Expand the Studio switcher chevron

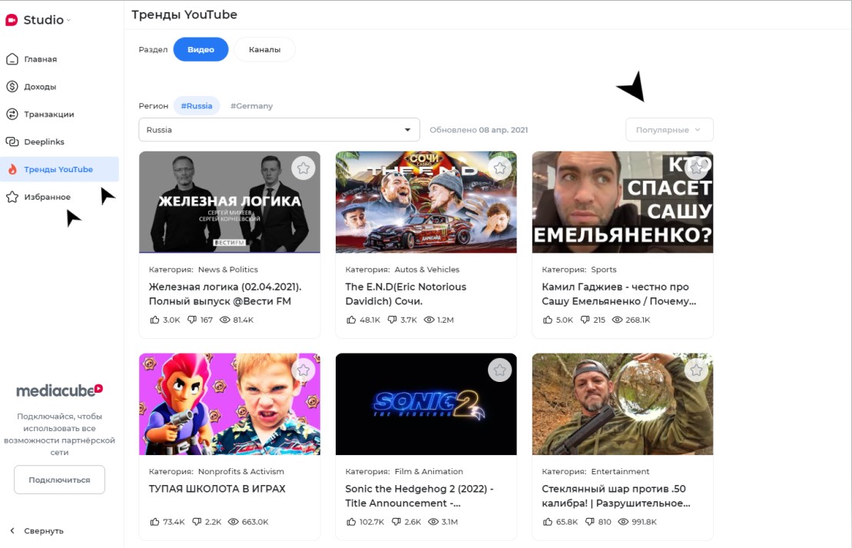coord(68,21)
